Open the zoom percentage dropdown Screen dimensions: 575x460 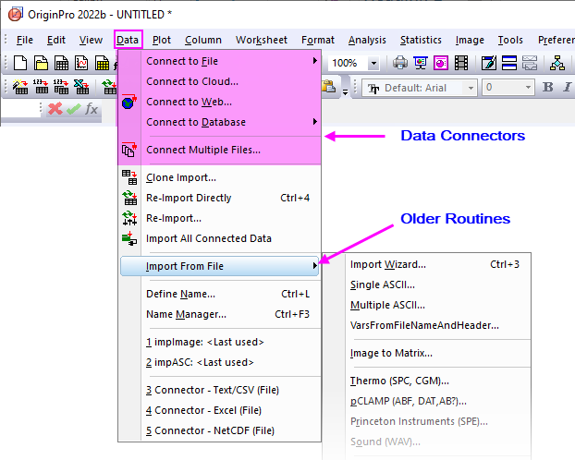click(373, 64)
